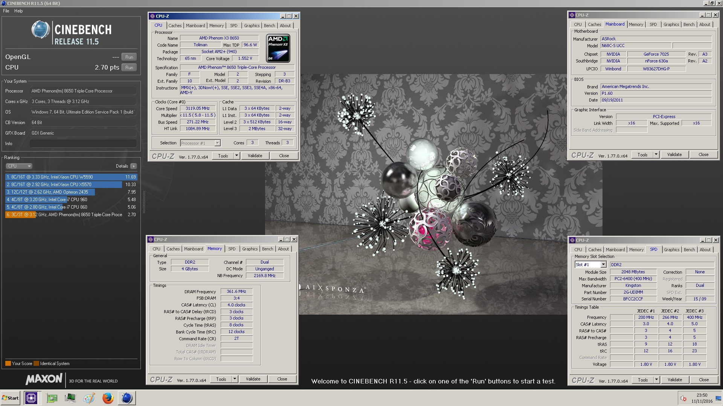The width and height of the screenshot is (723, 406).
Task: Click the CPU-Z title icon in top-left window
Action: pyautogui.click(x=152, y=16)
